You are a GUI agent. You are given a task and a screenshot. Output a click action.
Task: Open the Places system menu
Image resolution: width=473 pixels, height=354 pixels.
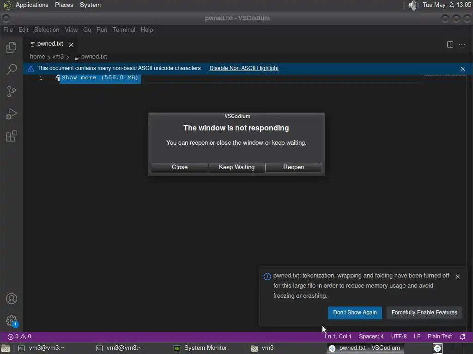click(64, 5)
